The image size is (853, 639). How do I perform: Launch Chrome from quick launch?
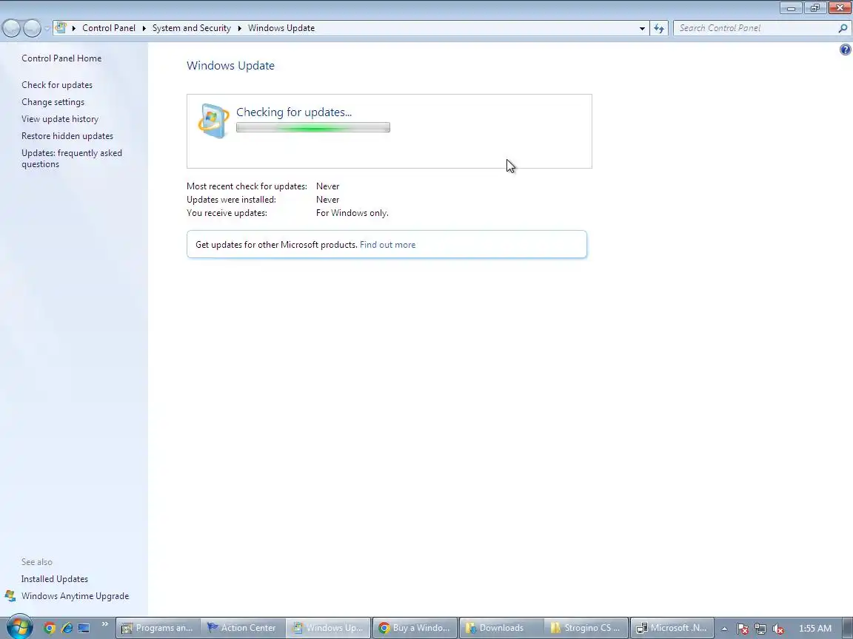[50, 628]
